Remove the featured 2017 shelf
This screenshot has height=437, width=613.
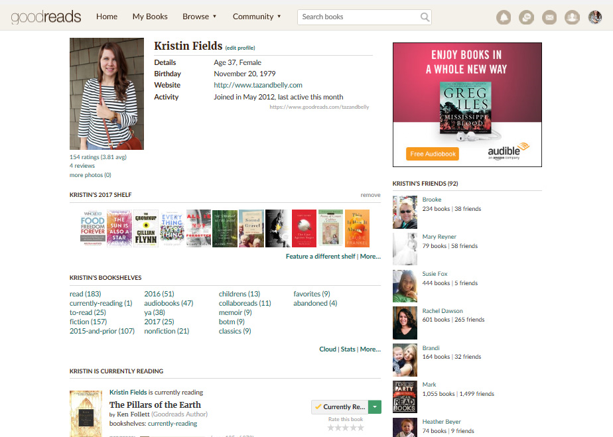[370, 195]
